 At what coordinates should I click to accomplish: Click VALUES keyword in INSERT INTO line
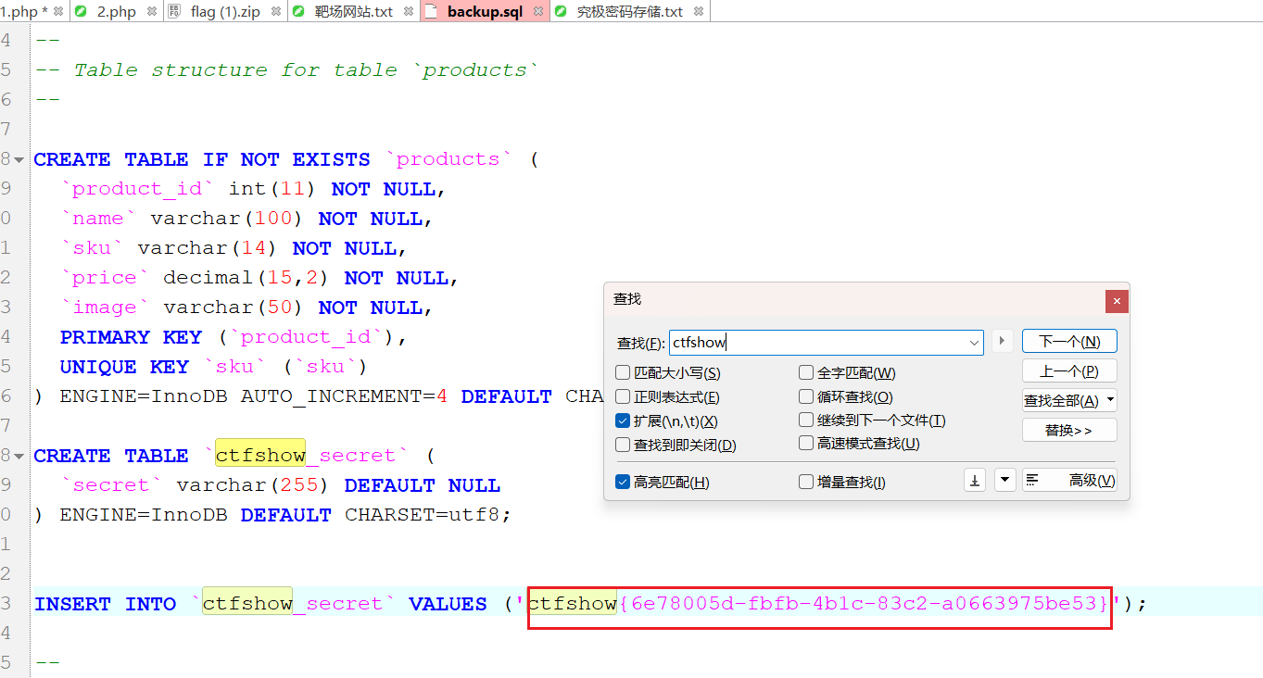pos(448,604)
